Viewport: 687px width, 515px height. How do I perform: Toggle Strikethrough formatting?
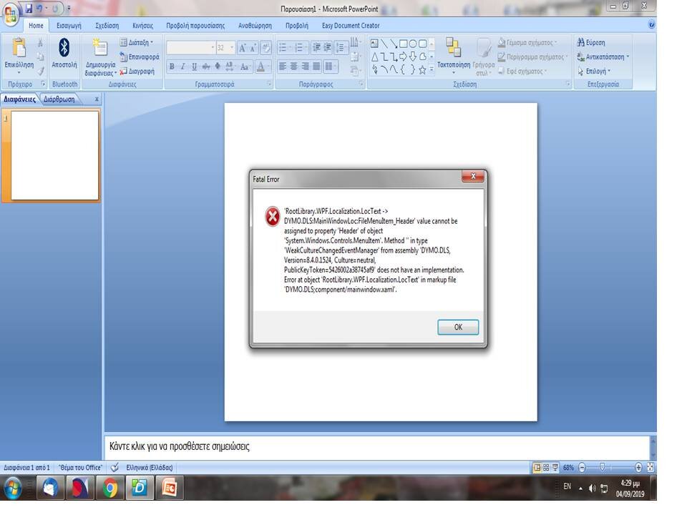[206, 67]
